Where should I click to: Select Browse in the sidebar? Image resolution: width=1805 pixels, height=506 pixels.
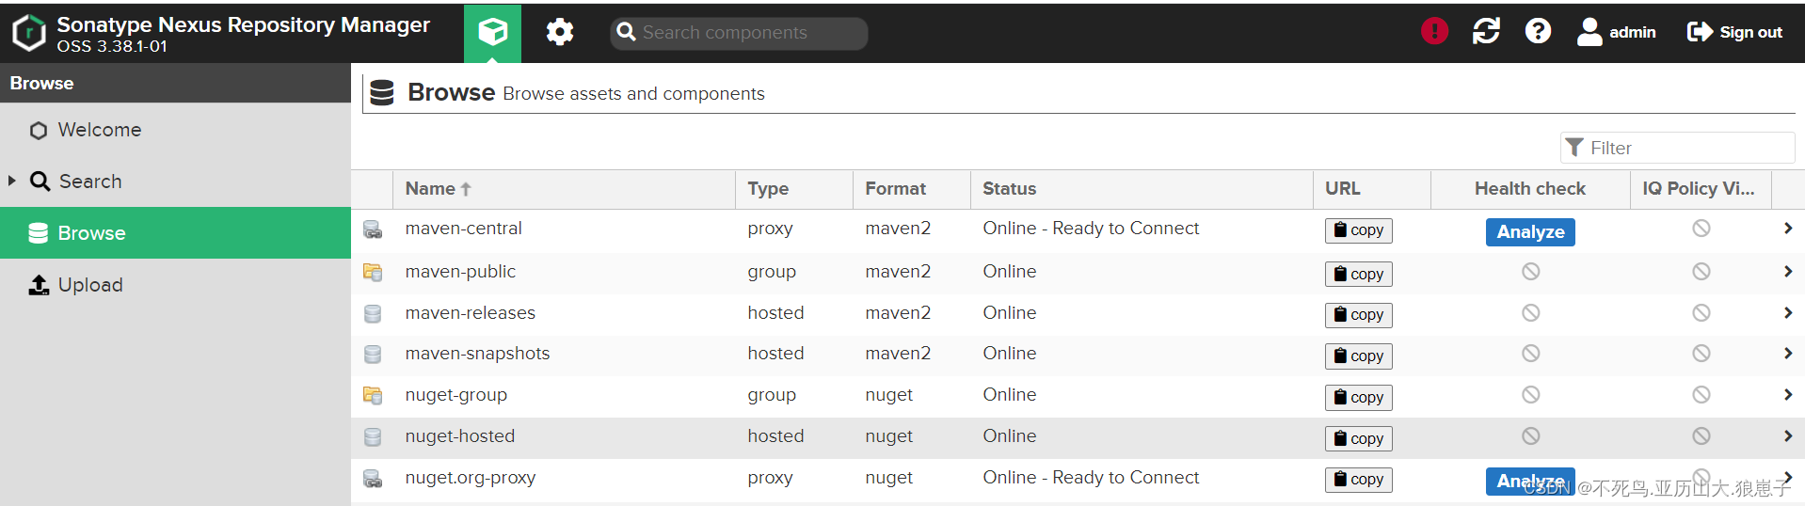pyautogui.click(x=175, y=233)
